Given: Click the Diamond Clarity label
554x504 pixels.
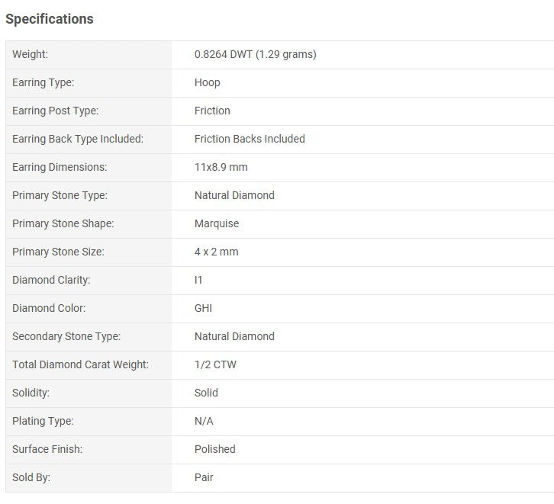Looking at the screenshot, I should coord(51,280).
